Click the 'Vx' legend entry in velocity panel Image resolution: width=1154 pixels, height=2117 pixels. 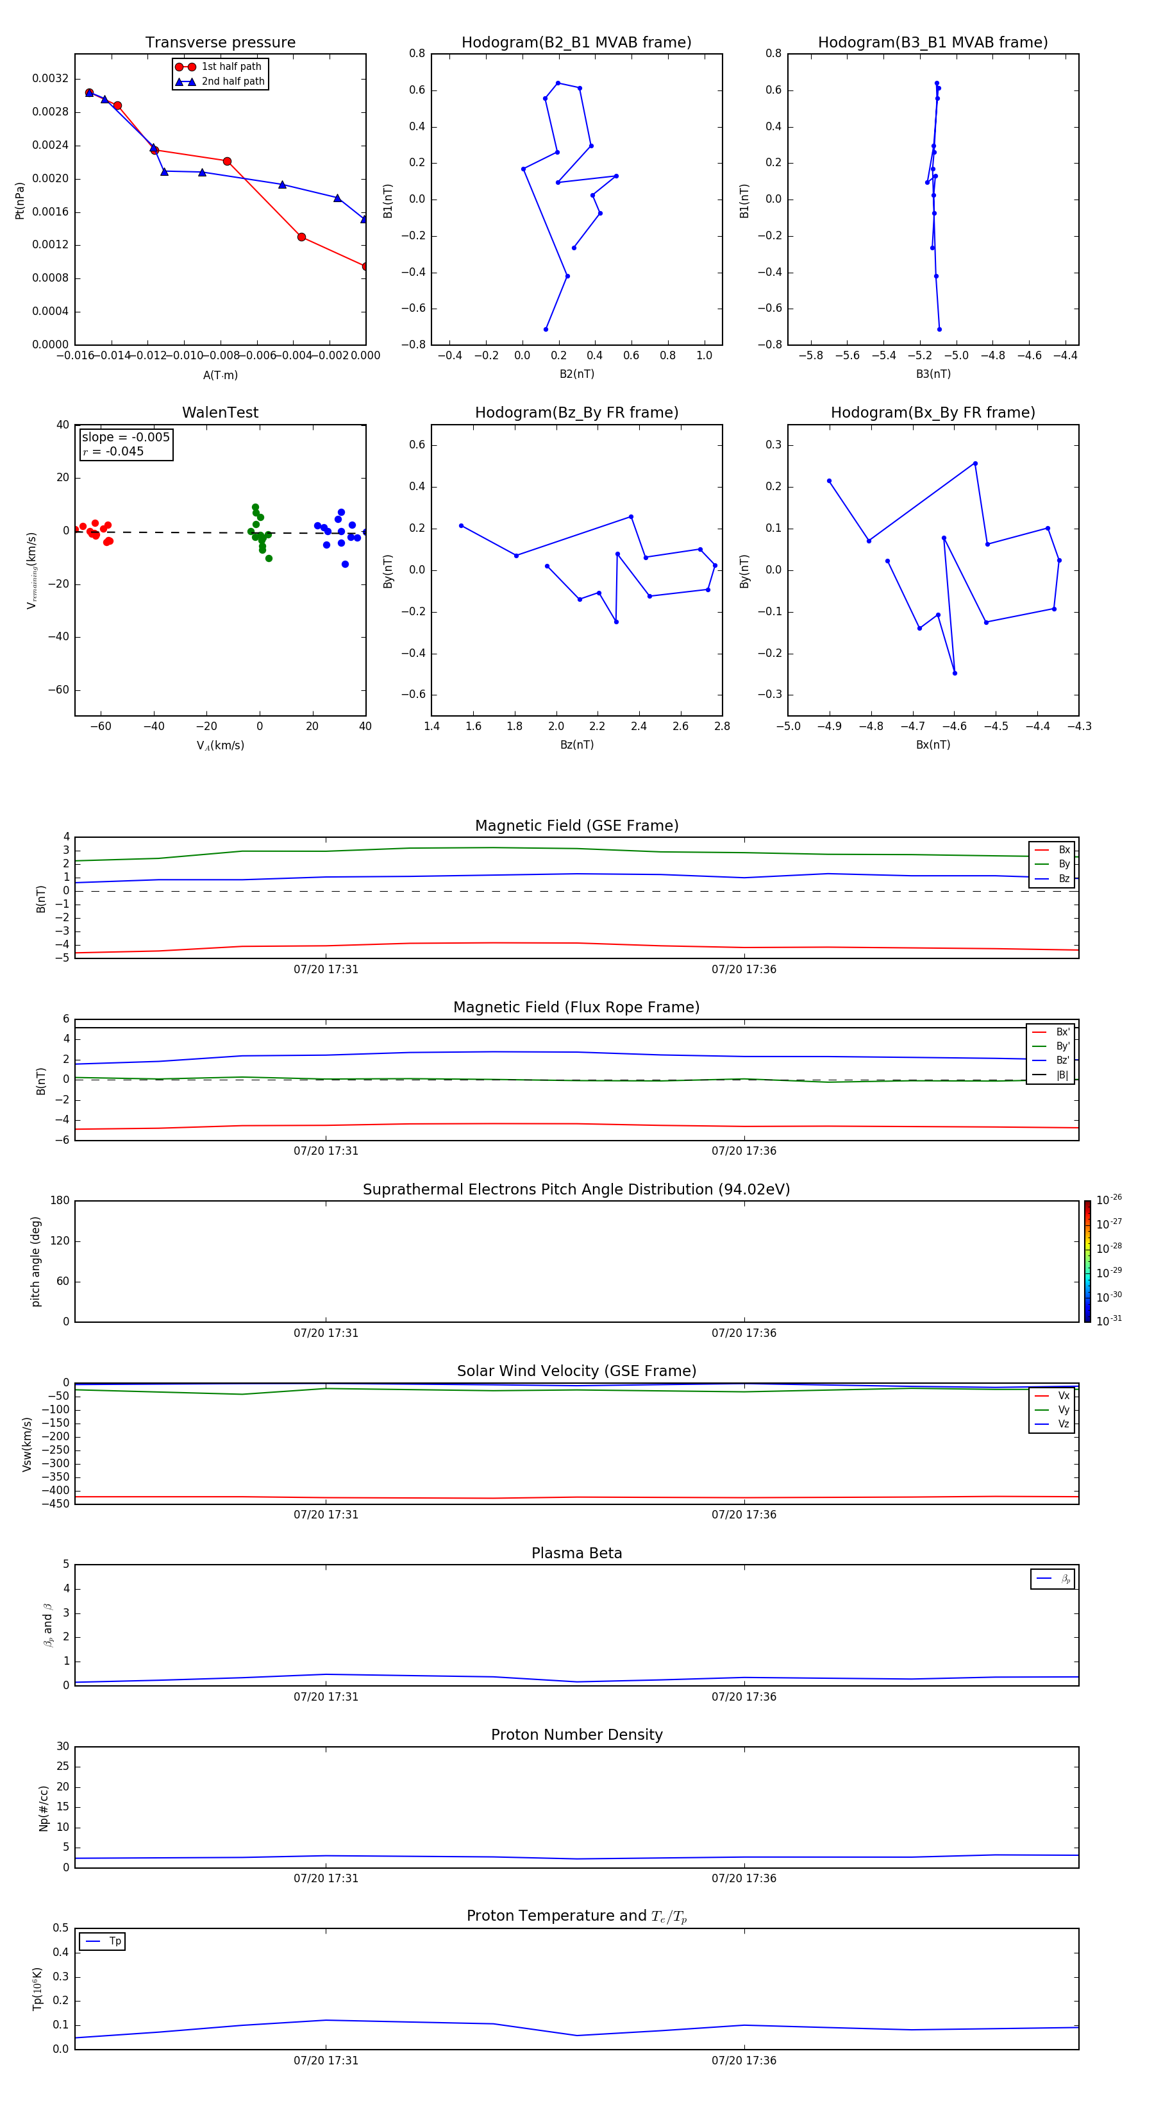pyautogui.click(x=1052, y=1395)
